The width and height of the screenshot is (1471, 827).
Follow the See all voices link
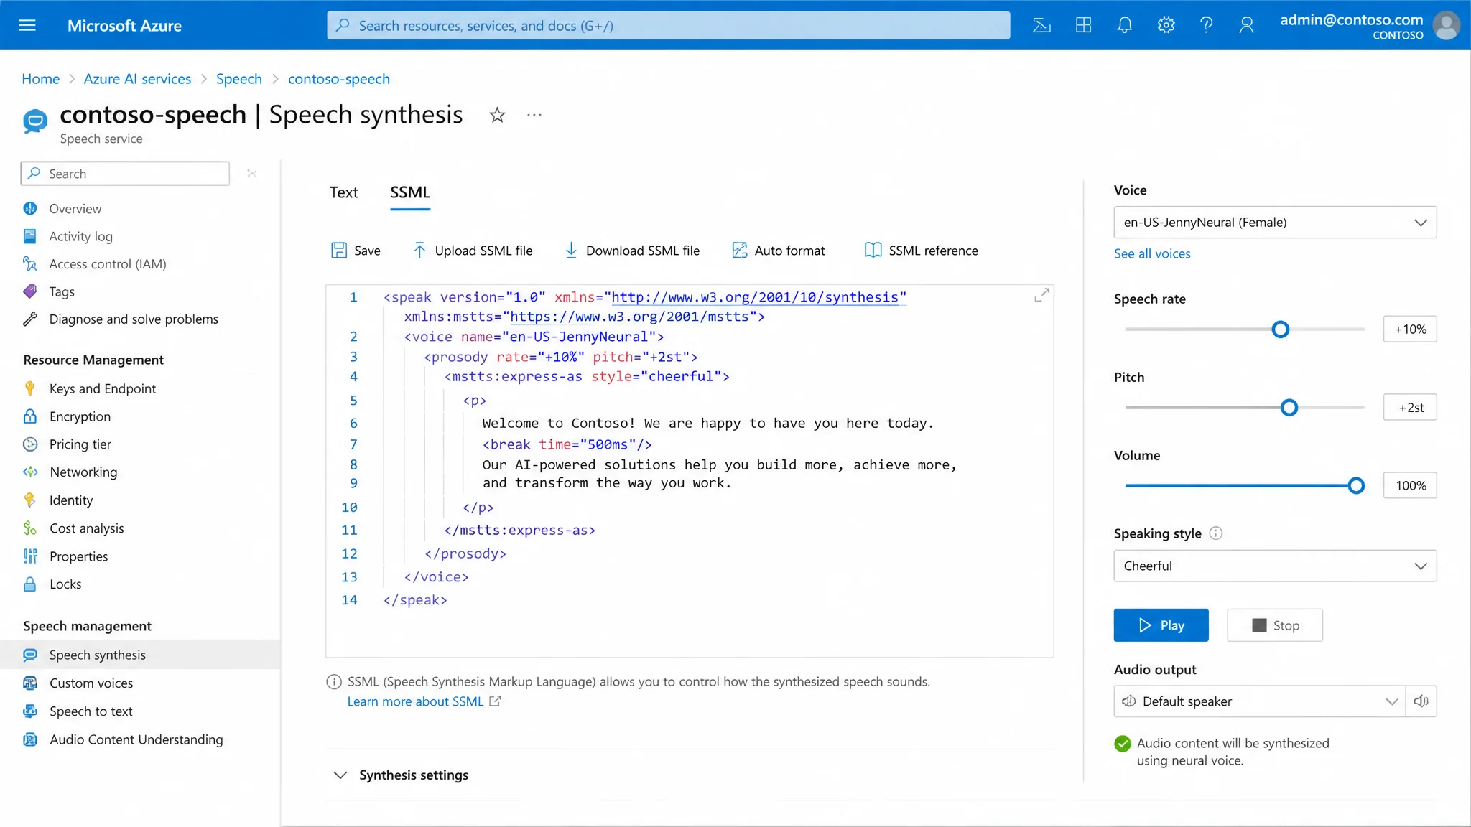coord(1152,253)
